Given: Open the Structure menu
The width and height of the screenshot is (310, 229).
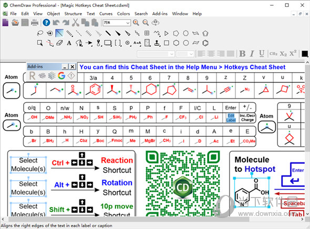Looking at the screenshot, I should click(x=73, y=14).
